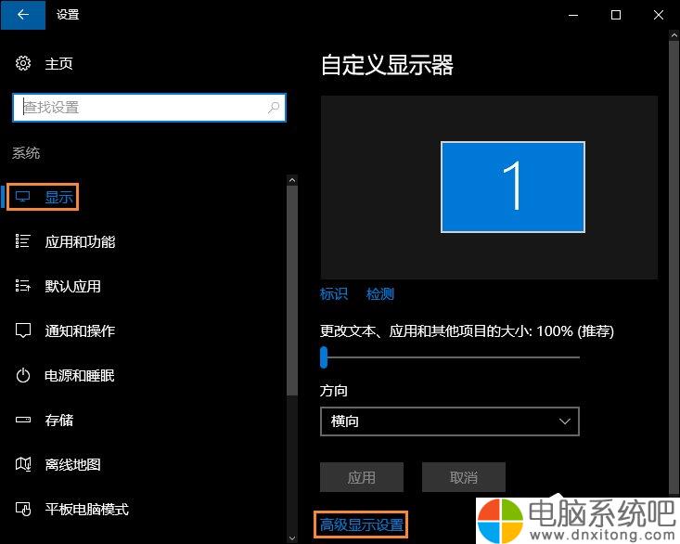Click sidebar scrollbar down arrow

click(x=292, y=538)
